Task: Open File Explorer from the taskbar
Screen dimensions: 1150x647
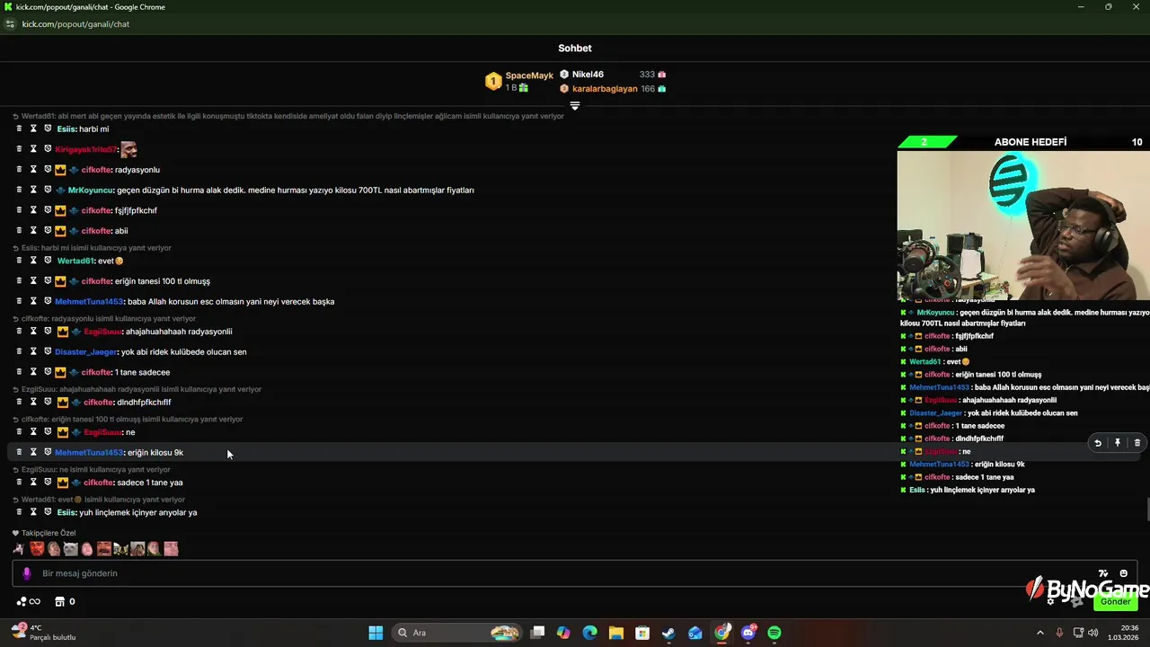Action: [615, 633]
